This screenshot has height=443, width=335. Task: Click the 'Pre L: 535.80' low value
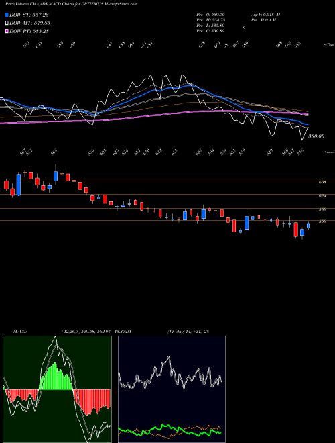pyautogui.click(x=210, y=26)
